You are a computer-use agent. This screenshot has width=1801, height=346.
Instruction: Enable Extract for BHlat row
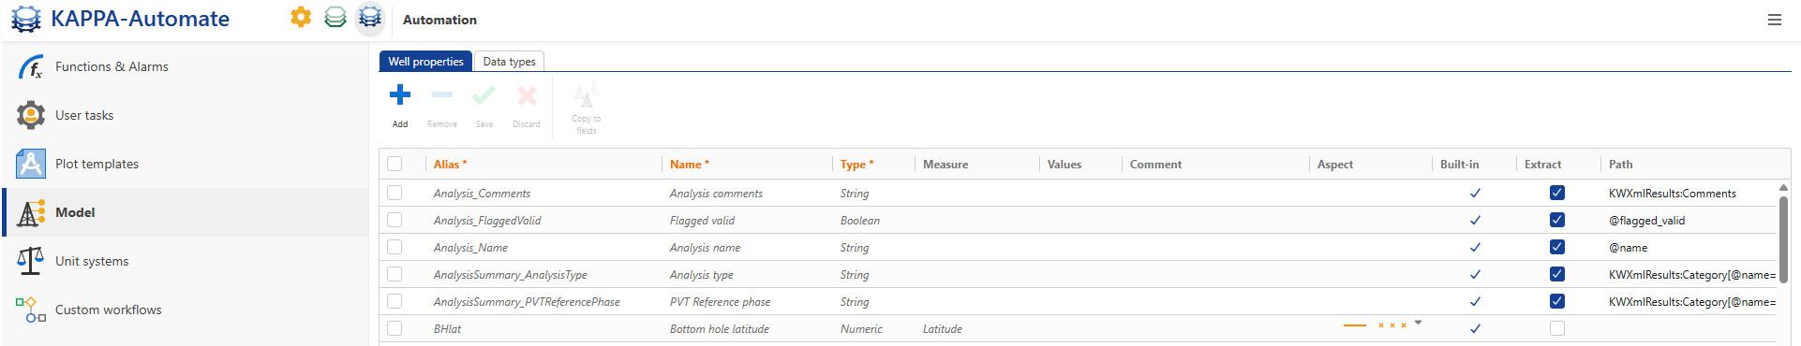click(1557, 328)
